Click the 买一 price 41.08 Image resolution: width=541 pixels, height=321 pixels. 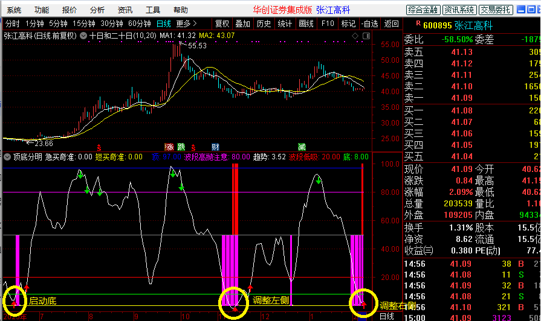[x=462, y=110]
